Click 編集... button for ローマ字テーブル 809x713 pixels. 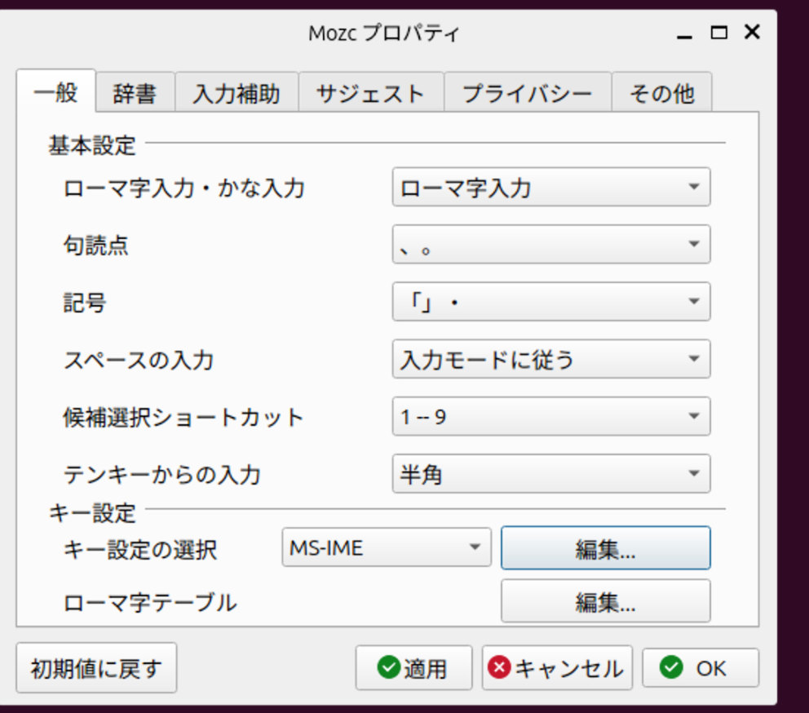606,601
